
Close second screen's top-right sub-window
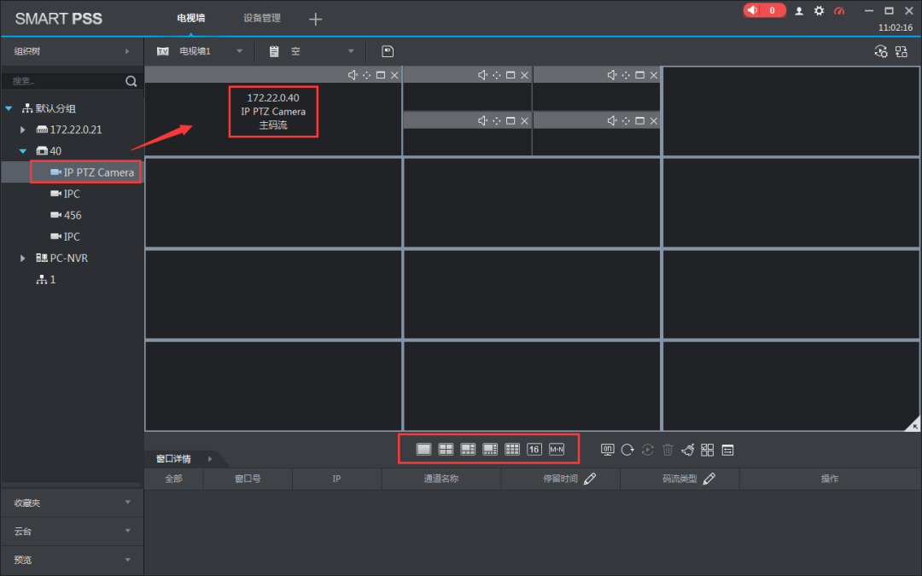click(x=654, y=74)
